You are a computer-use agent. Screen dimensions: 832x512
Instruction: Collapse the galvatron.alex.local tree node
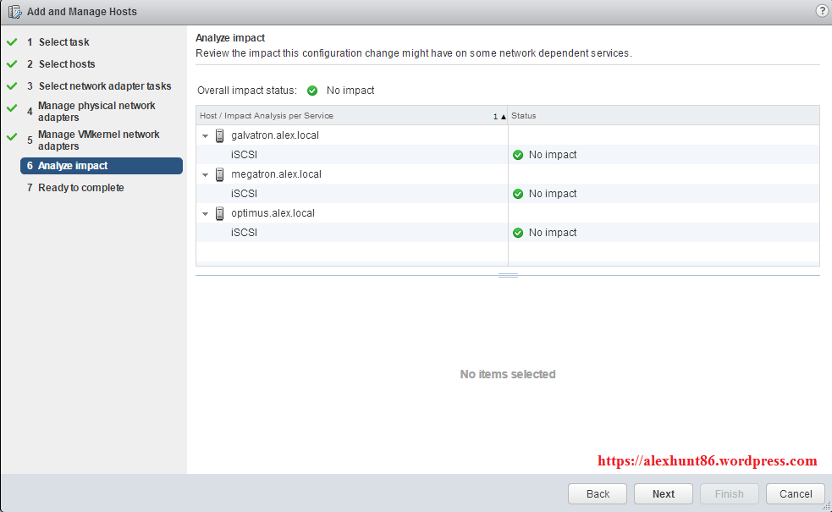click(x=205, y=135)
